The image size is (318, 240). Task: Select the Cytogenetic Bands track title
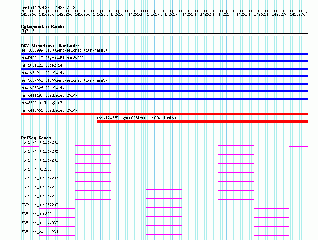click(43, 27)
